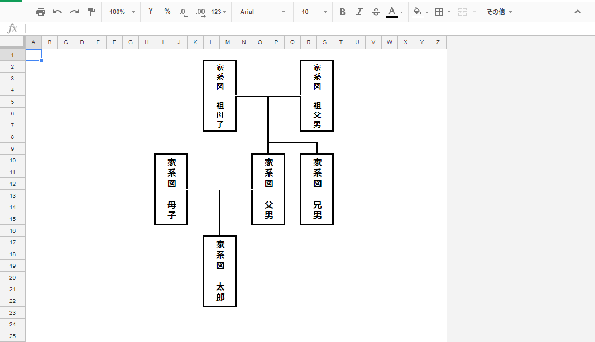Click the print icon
The image size is (595, 342).
click(x=40, y=12)
